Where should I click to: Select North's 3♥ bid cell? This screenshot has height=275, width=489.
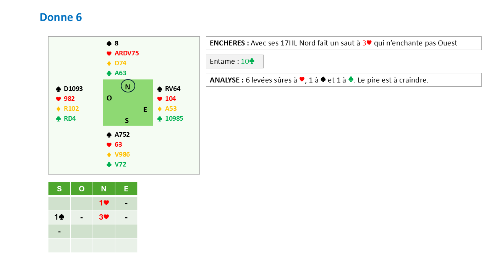[x=104, y=217]
